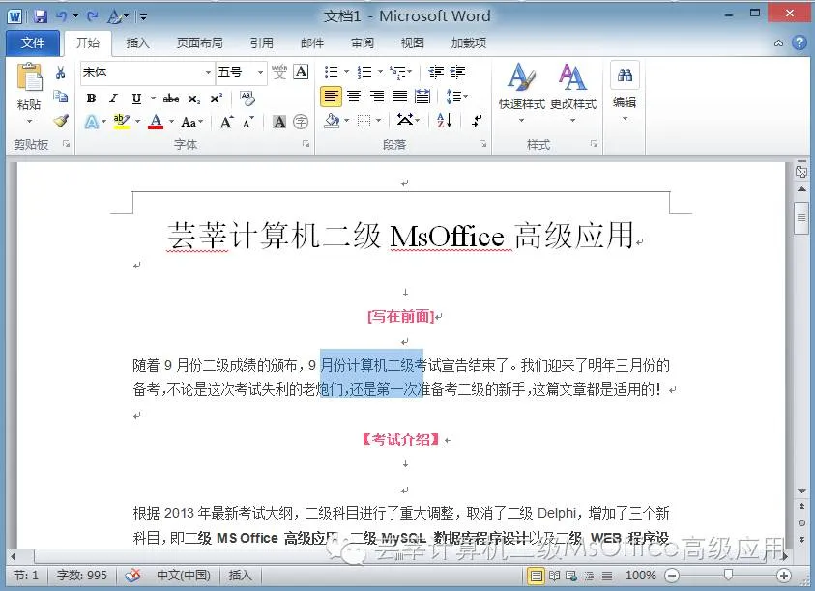Expand the Underline style dropdown arrow
815x591 pixels.
(153, 98)
